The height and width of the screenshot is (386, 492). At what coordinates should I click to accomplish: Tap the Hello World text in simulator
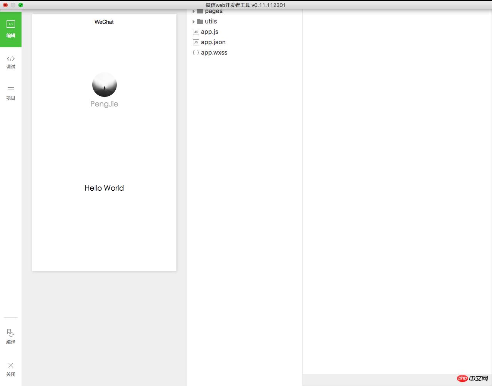pyautogui.click(x=104, y=188)
